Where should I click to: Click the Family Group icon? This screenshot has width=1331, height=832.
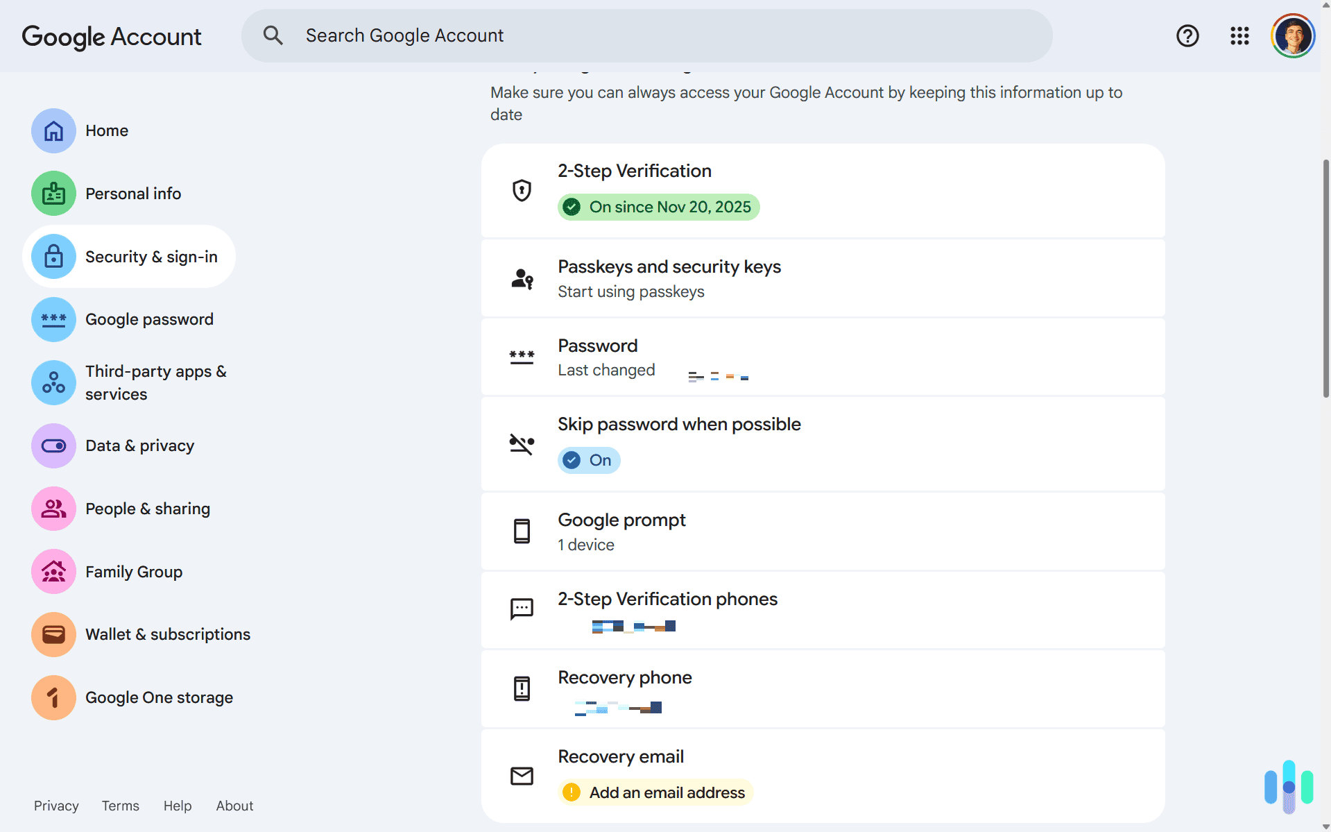(53, 571)
